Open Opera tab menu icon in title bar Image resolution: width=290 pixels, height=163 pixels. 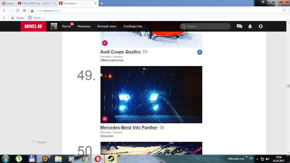click(x=263, y=2)
